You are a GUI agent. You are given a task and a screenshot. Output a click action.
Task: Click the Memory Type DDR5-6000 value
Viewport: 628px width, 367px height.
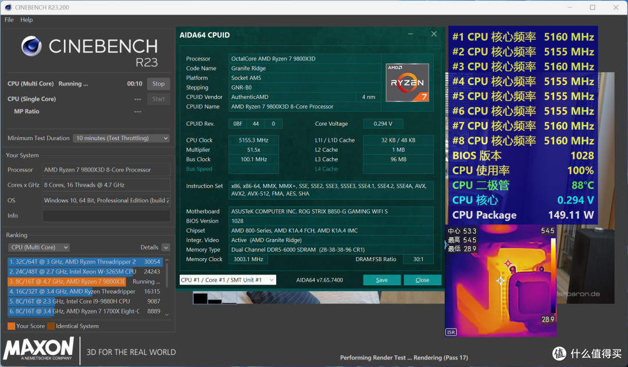[x=331, y=250]
